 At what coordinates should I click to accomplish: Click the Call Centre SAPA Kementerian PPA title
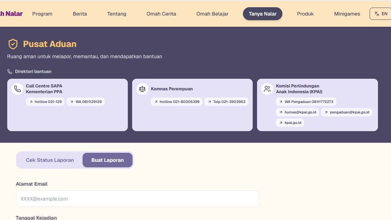[44, 89]
